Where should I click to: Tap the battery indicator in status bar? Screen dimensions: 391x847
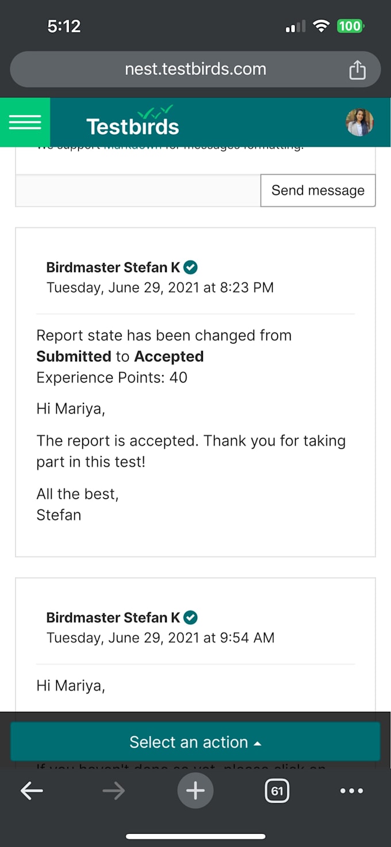[x=350, y=26]
